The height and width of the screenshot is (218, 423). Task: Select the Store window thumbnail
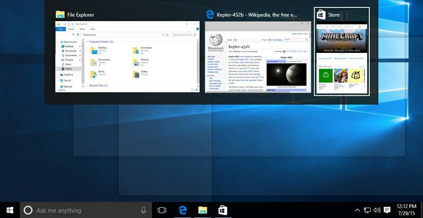click(x=342, y=57)
